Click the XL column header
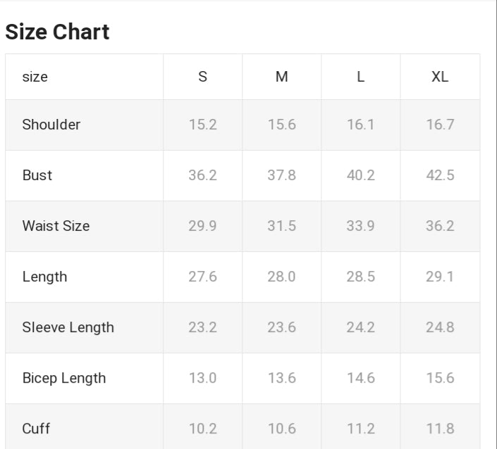The image size is (497, 449). tap(440, 77)
